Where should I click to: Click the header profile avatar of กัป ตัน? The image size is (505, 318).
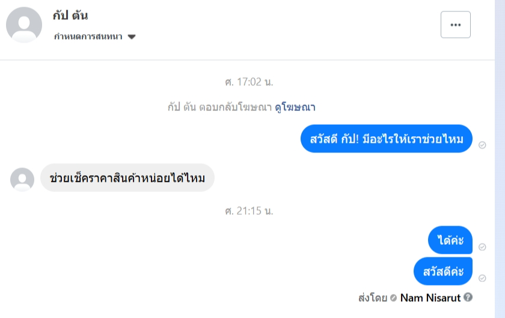tap(24, 25)
